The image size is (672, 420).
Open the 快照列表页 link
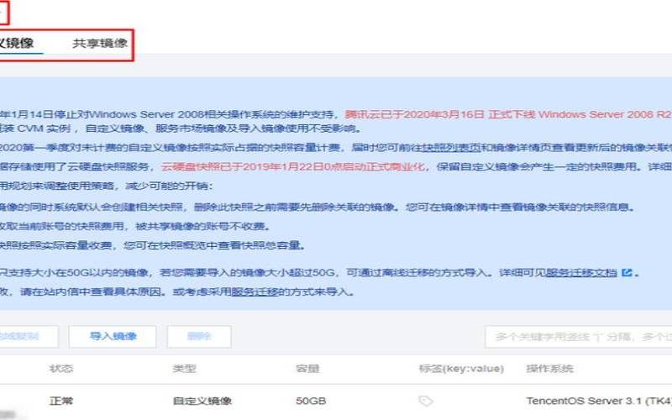click(x=451, y=148)
